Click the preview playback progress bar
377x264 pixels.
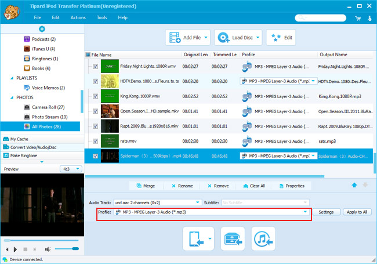41,240
